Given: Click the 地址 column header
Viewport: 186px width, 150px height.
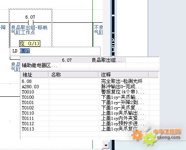Looking at the screenshot, I should [x=35, y=75].
